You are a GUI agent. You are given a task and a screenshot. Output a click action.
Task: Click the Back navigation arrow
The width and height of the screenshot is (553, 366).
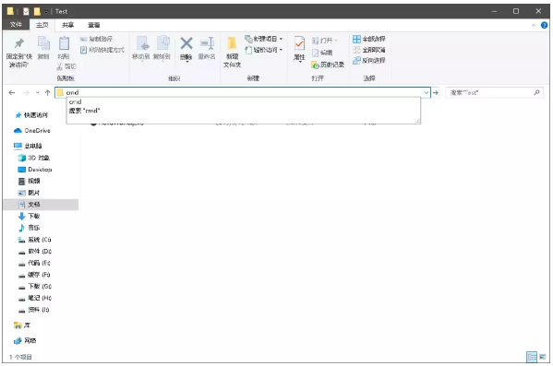[12, 92]
